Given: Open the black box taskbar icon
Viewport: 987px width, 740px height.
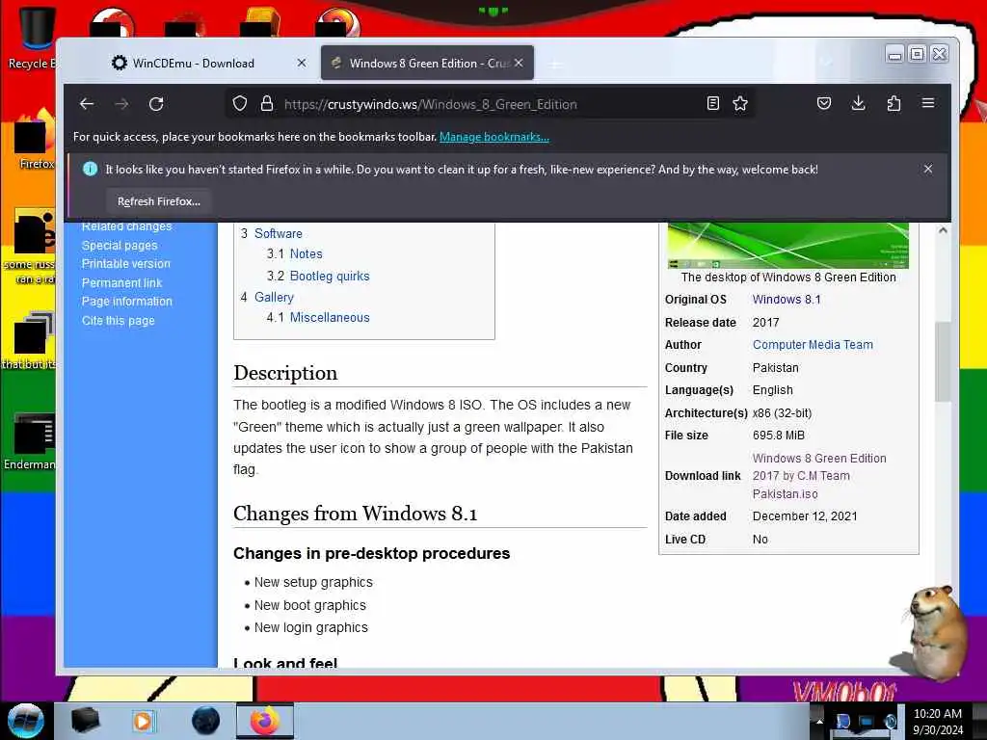Looking at the screenshot, I should [85, 721].
